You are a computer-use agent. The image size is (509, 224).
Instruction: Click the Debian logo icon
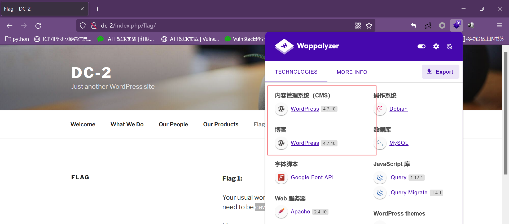[x=380, y=109]
